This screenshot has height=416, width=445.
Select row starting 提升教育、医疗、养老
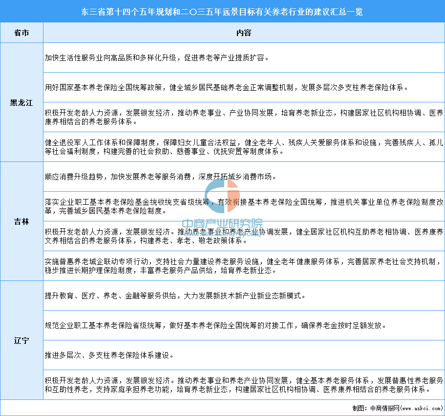[x=244, y=296]
